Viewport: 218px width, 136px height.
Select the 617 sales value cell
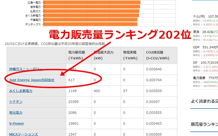(x=79, y=80)
